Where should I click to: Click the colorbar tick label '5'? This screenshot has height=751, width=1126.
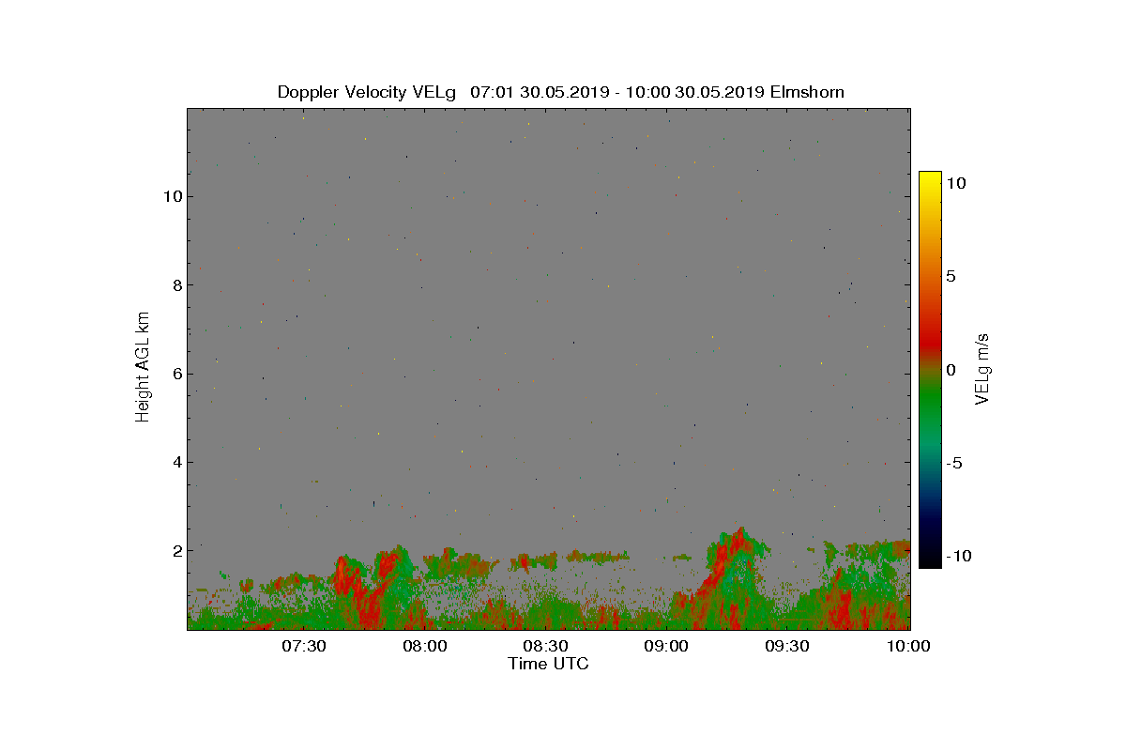click(x=951, y=277)
